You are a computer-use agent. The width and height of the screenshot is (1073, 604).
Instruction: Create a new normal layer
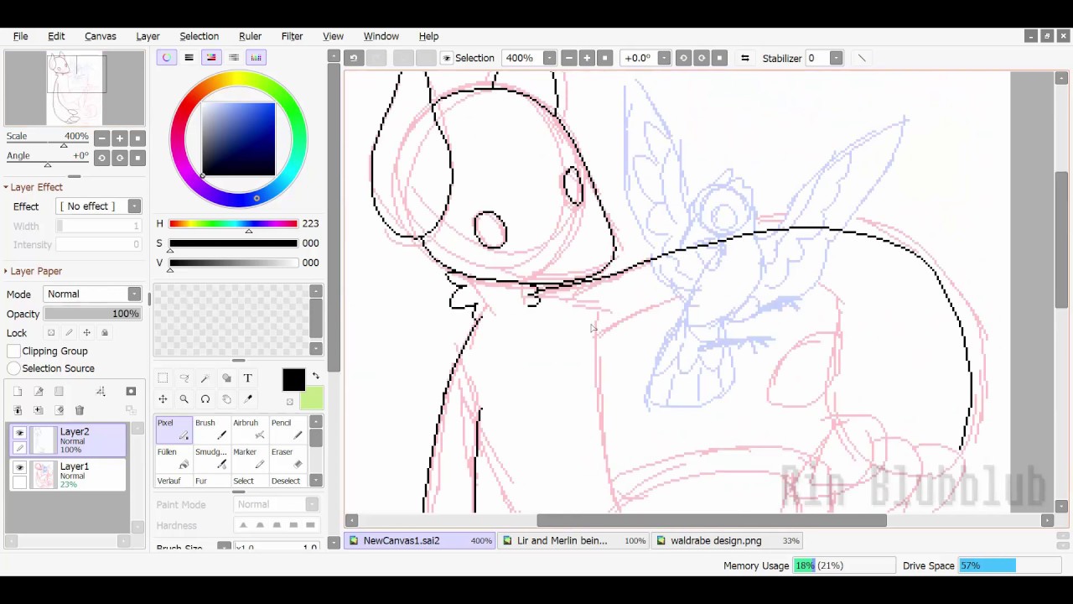[18, 391]
